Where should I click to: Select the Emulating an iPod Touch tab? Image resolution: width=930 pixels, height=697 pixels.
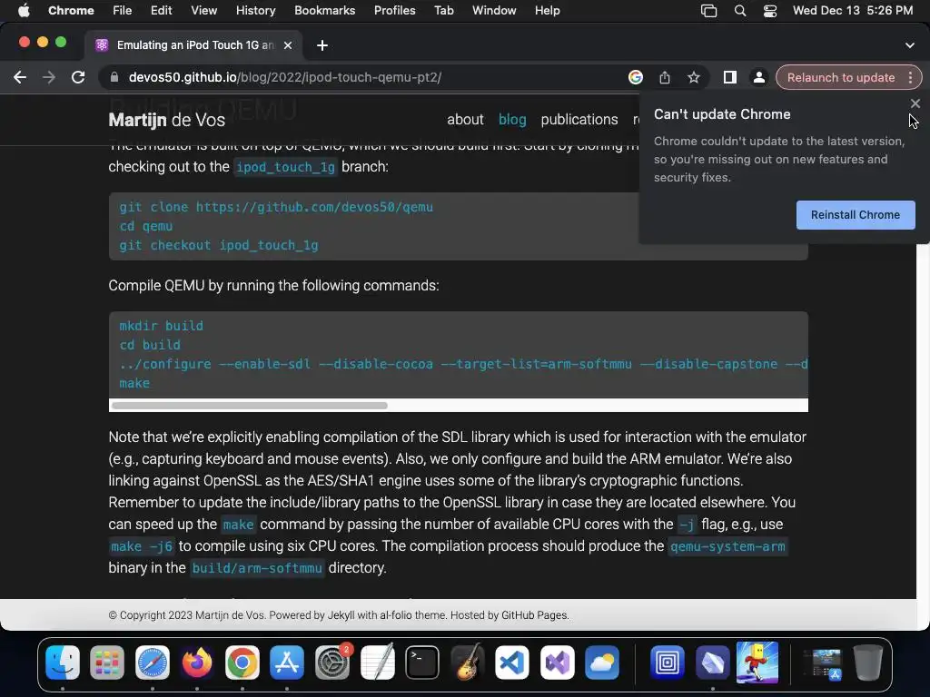pyautogui.click(x=195, y=45)
